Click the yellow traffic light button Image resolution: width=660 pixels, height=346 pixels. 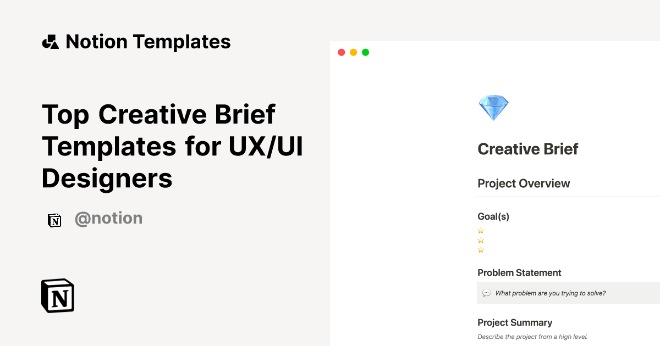tap(353, 52)
